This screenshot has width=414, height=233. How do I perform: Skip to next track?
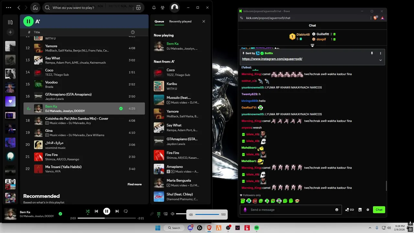tap(117, 211)
